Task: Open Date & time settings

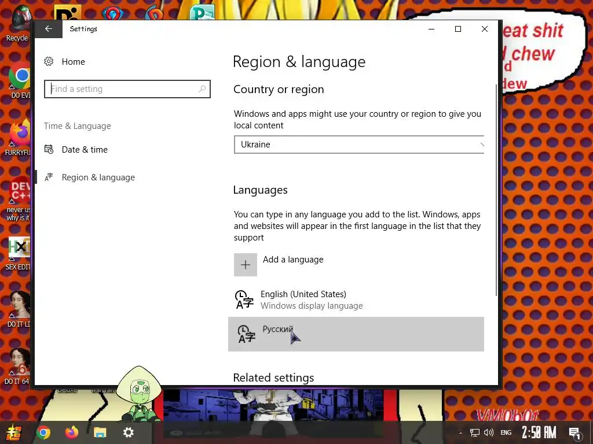Action: click(85, 150)
